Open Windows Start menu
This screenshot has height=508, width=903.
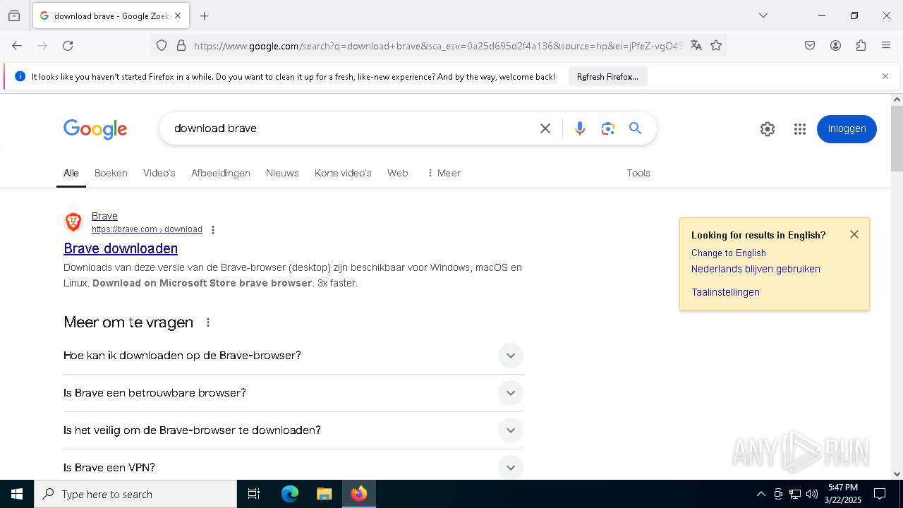point(17,494)
